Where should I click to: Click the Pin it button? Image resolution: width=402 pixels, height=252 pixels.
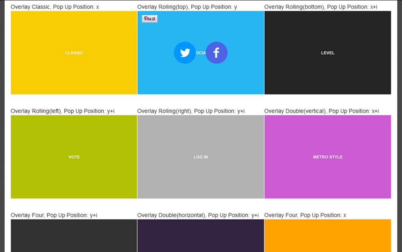click(150, 18)
